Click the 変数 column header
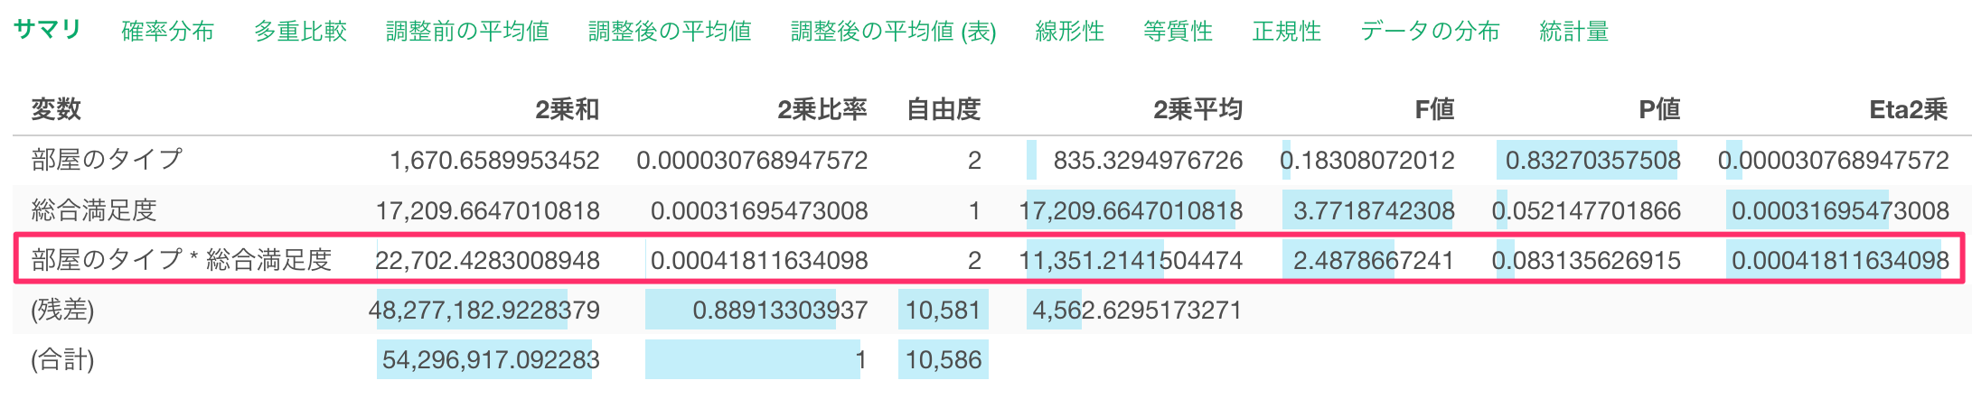Viewport: 1972px width, 399px height. coord(56,109)
